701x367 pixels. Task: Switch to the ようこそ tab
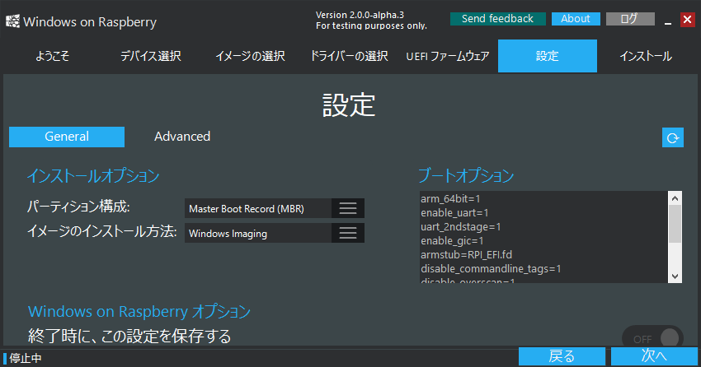point(52,56)
